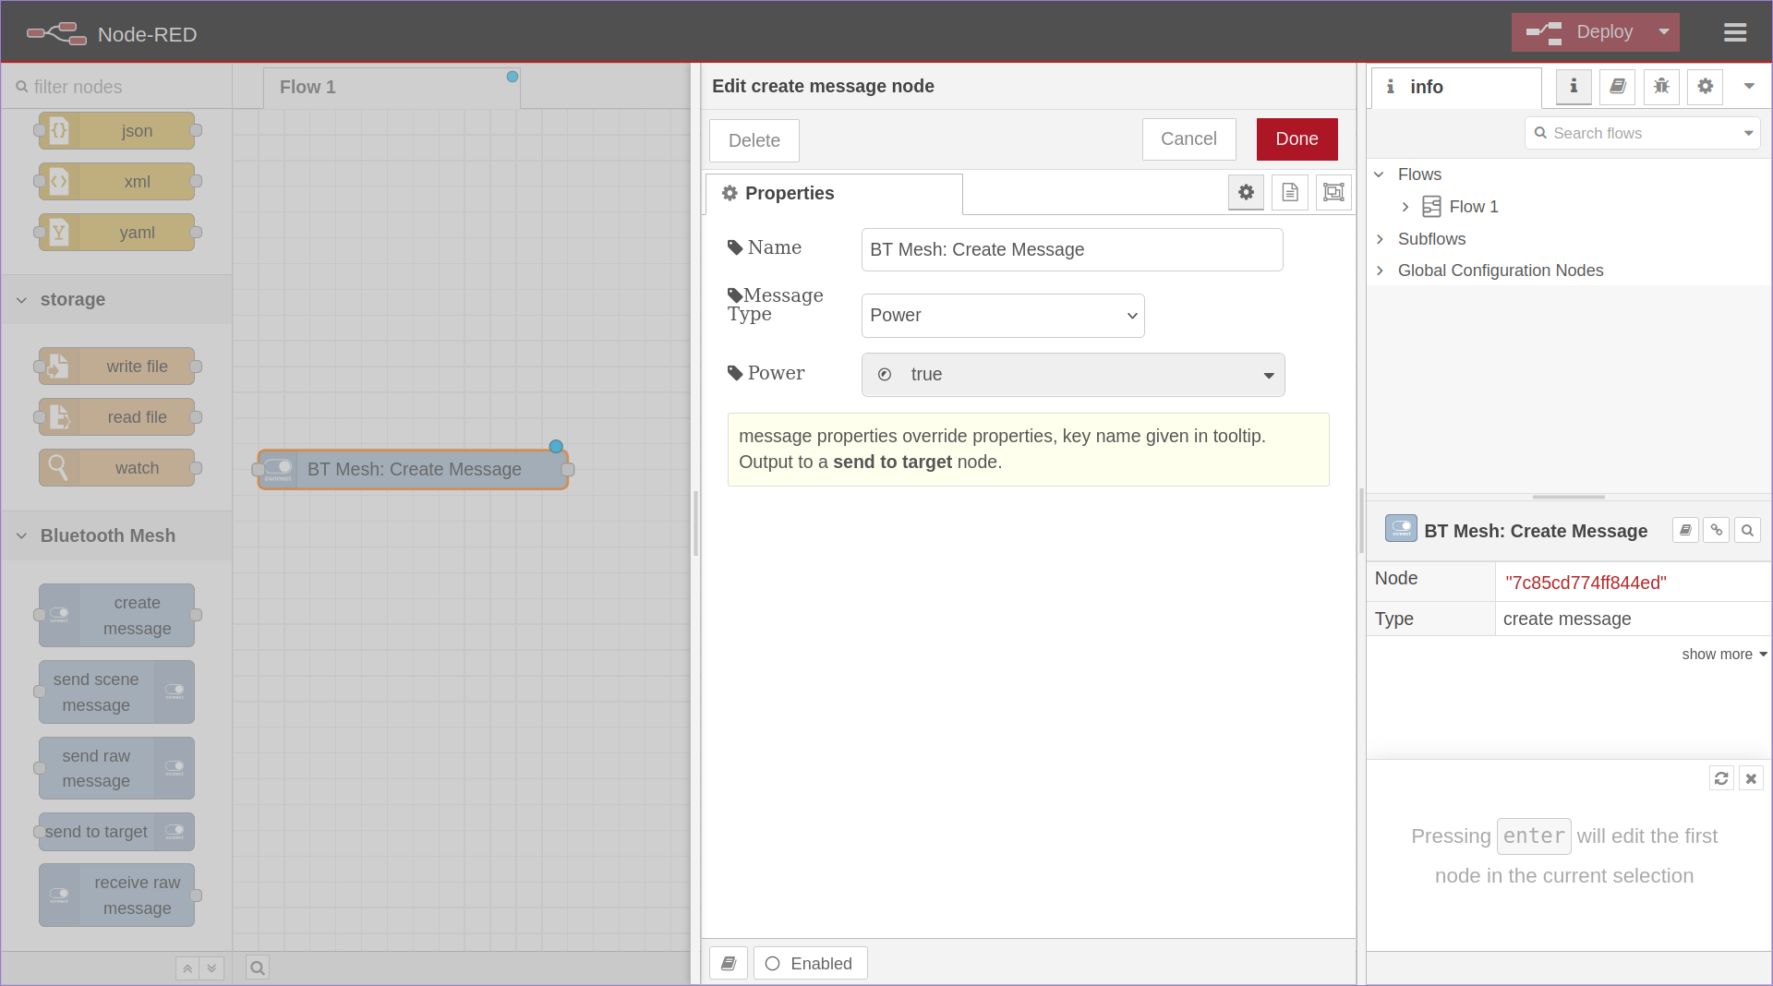Select the node Description icon in edit panel
The image size is (1773, 986).
tap(1290, 193)
